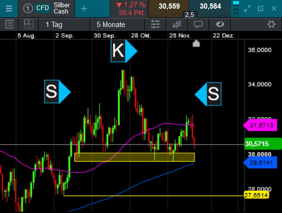
Task: Click the 25 Nov. date axis label
Action: (179, 36)
